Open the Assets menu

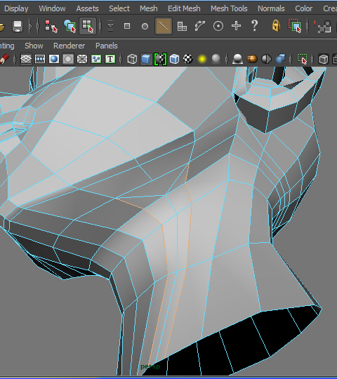[x=87, y=8]
